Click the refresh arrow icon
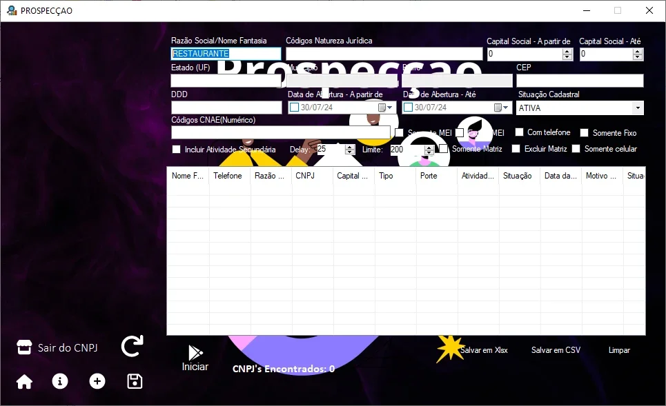Viewport: 666px width, 406px height. (x=132, y=346)
